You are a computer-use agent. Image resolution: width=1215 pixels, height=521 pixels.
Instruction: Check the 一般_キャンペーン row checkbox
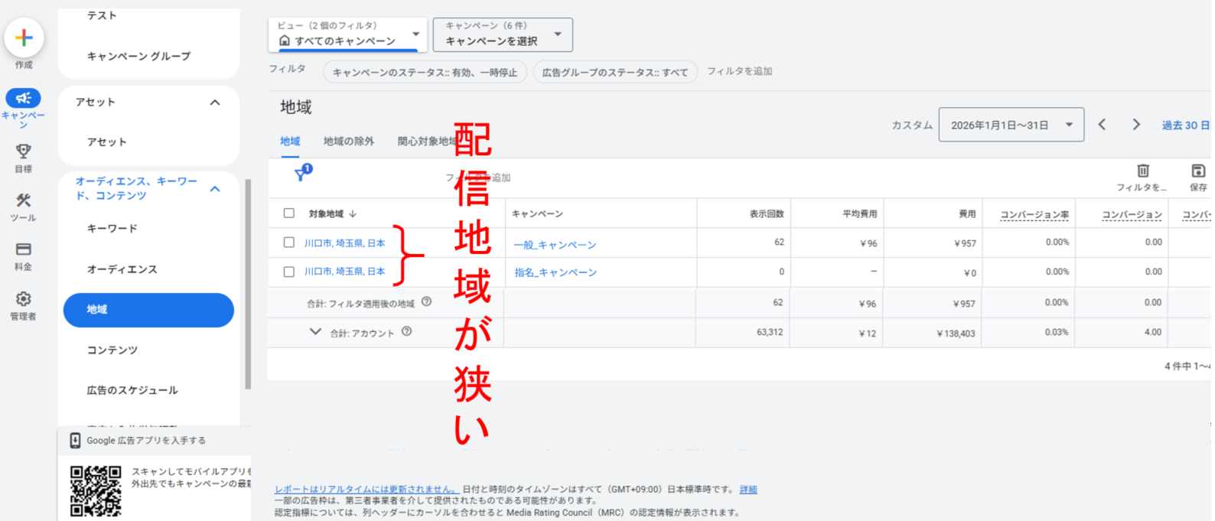[x=288, y=243]
